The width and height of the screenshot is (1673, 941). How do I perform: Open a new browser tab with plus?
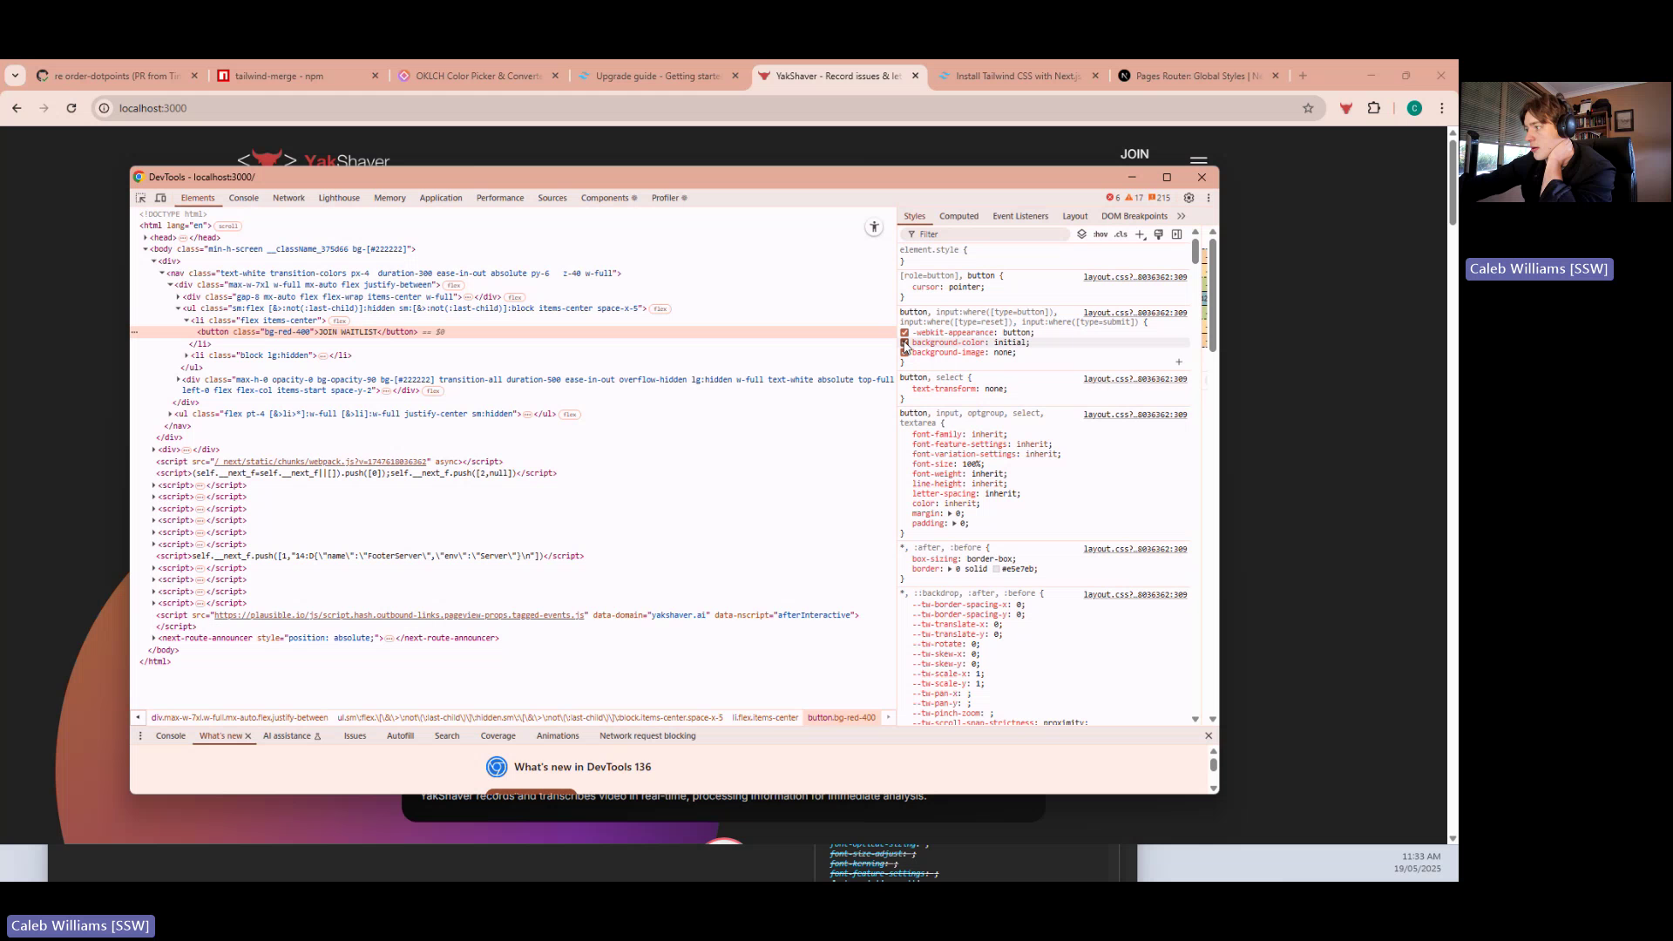point(1303,76)
